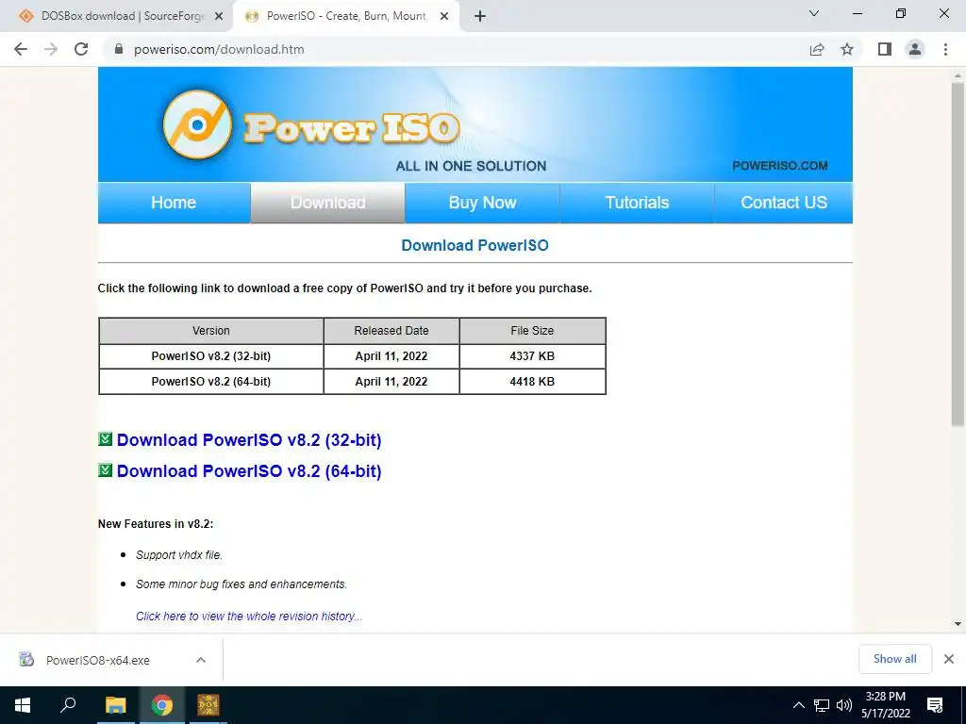The width and height of the screenshot is (966, 724).
Task: Select the PowerISO browser tab
Action: pyautogui.click(x=346, y=17)
